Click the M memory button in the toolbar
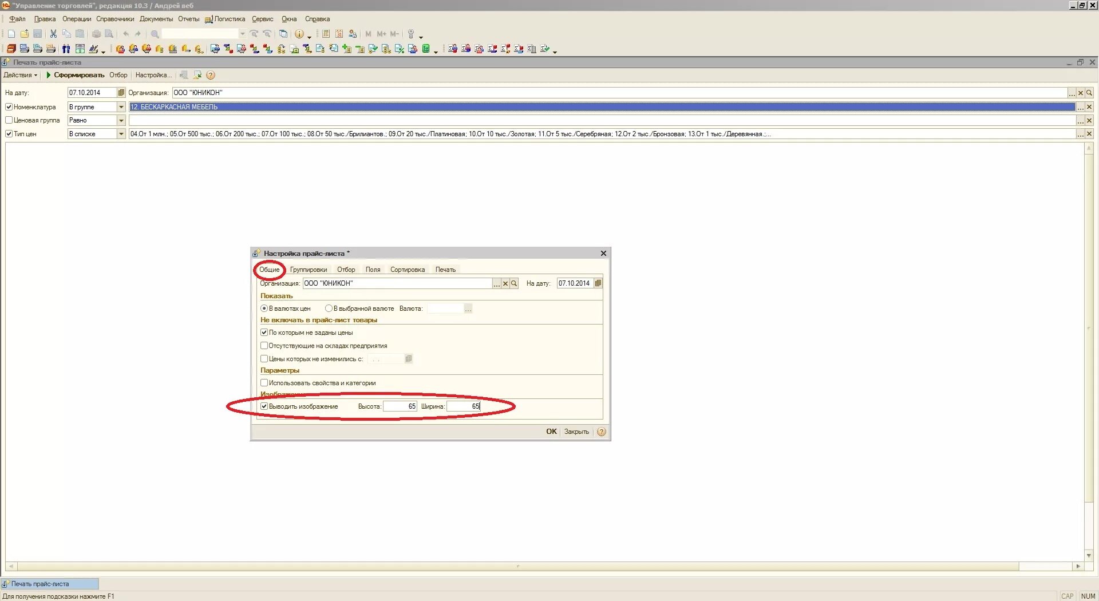1099x601 pixels. coord(368,34)
